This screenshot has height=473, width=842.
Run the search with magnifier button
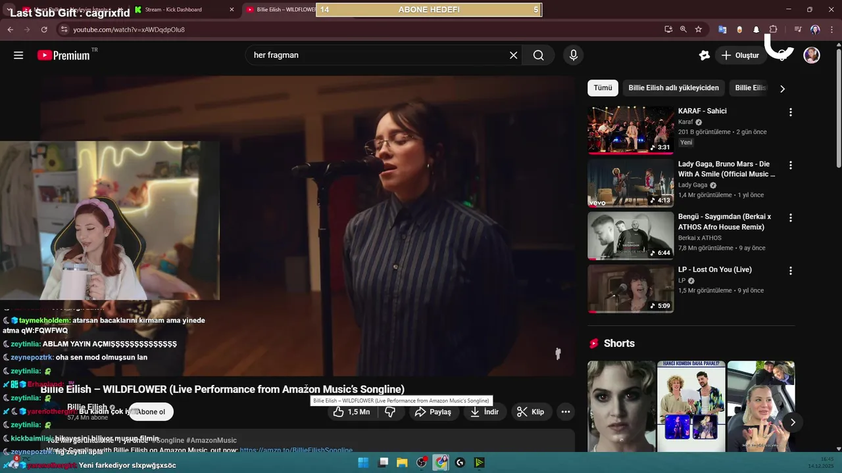coord(539,55)
